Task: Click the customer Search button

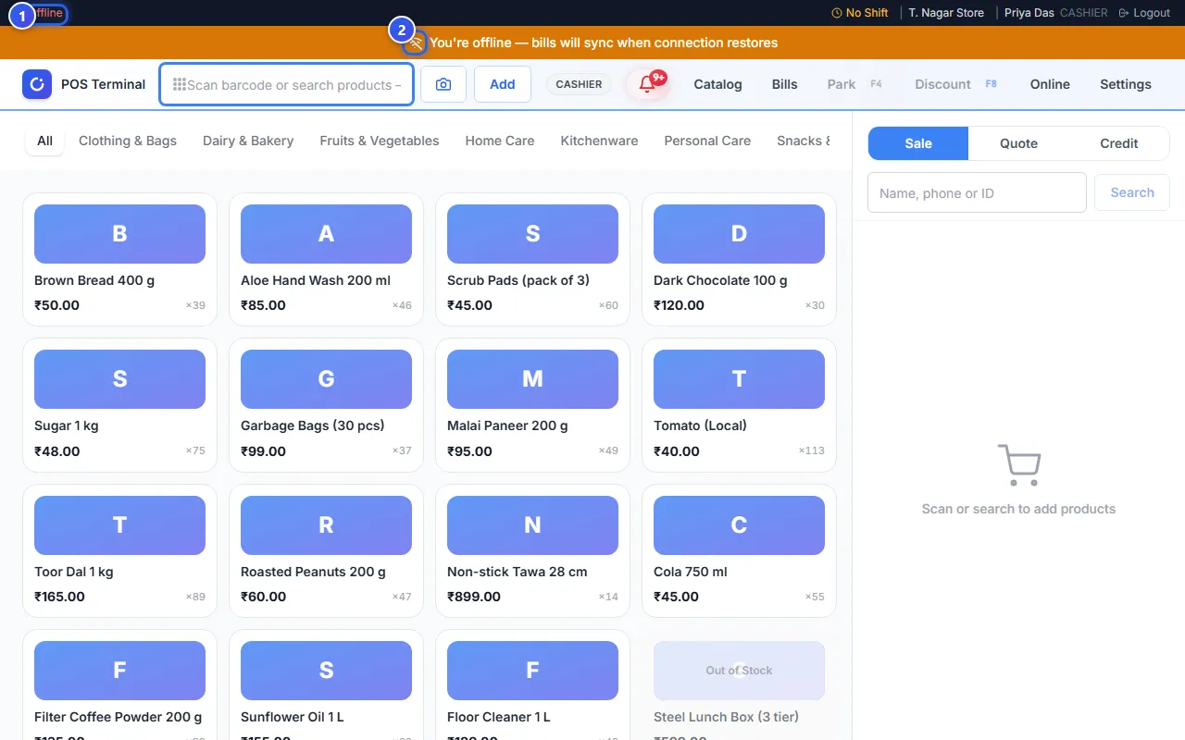Action: coord(1132,192)
